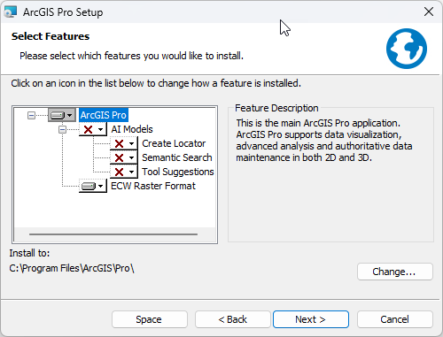Image resolution: width=443 pixels, height=337 pixels.
Task: Close the ArcGIS Pro Setup window
Action: click(x=429, y=11)
